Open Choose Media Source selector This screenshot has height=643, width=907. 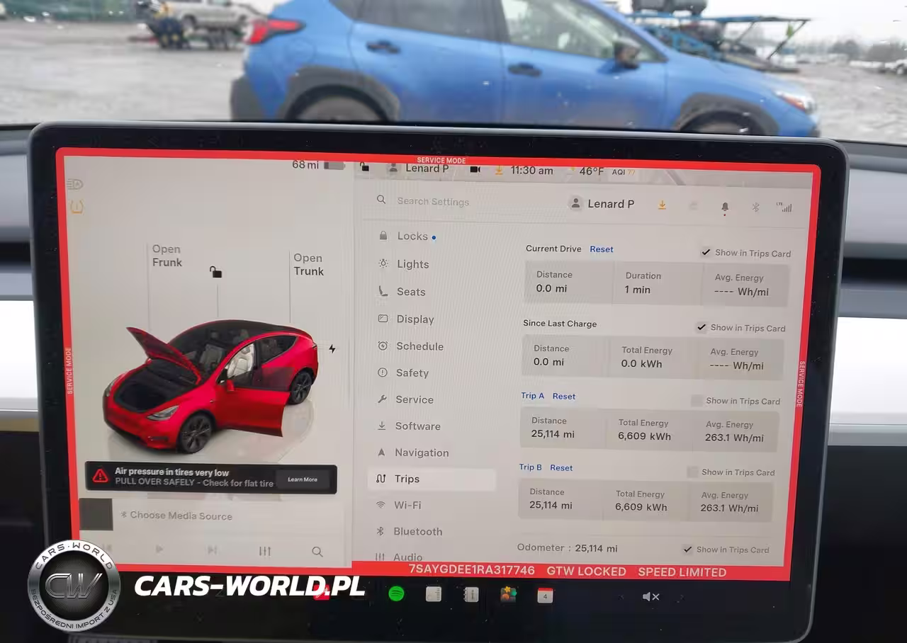point(181,516)
